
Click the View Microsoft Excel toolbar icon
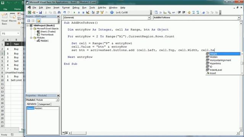[x=29, y=13]
